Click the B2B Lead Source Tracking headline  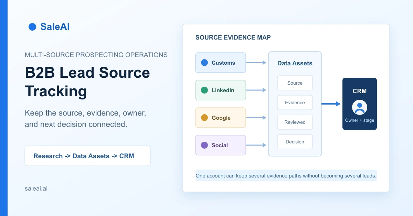tap(87, 82)
